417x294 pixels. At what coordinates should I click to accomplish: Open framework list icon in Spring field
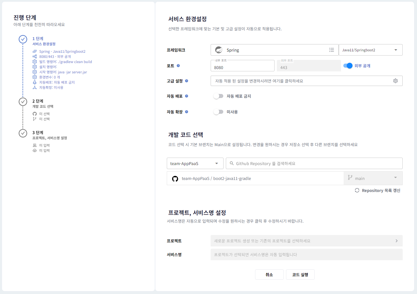click(x=332, y=50)
